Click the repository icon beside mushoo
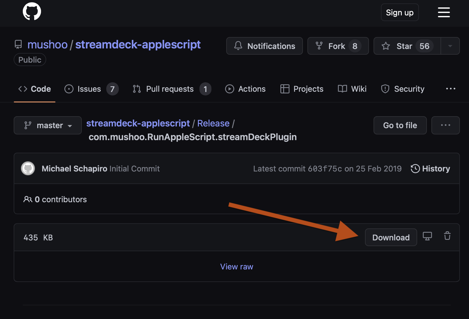469x319 pixels. (x=19, y=44)
